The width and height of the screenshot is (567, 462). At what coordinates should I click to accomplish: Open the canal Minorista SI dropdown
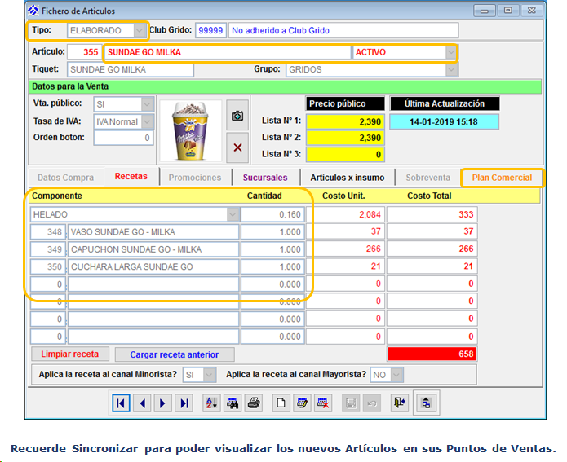(x=209, y=375)
